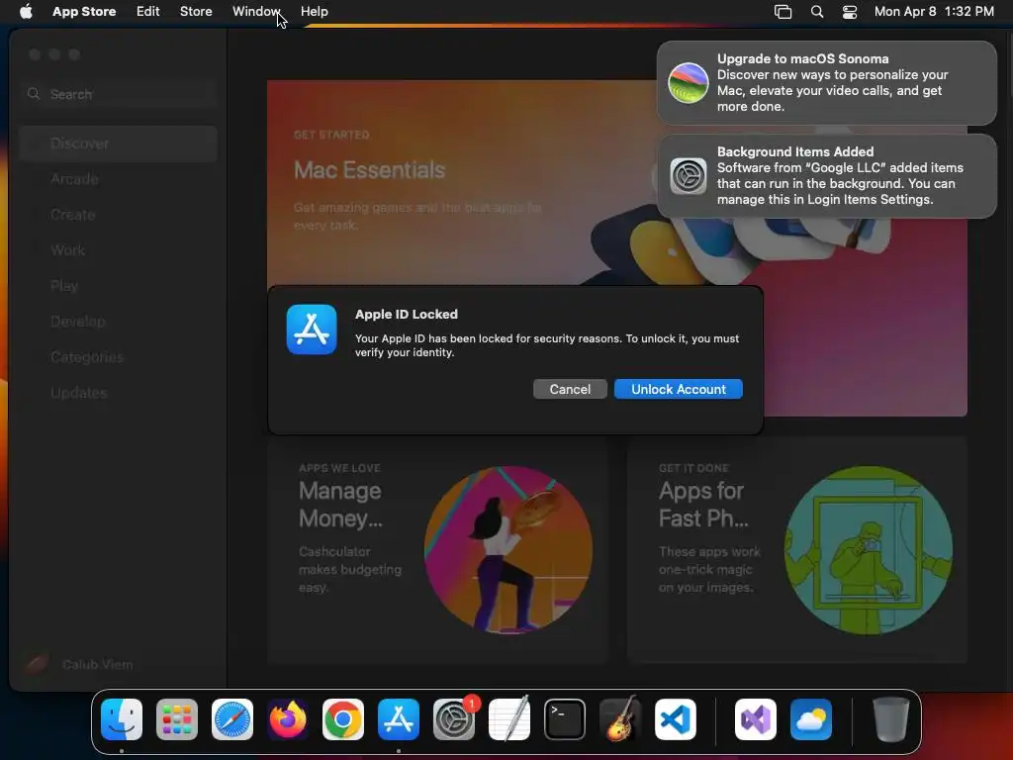The height and width of the screenshot is (760, 1013).
Task: Open the App Store menu
Action: pyautogui.click(x=84, y=11)
